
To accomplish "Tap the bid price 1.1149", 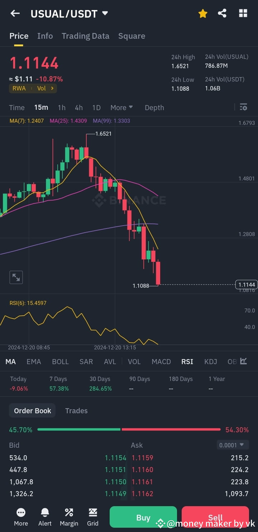I will pos(116,494).
